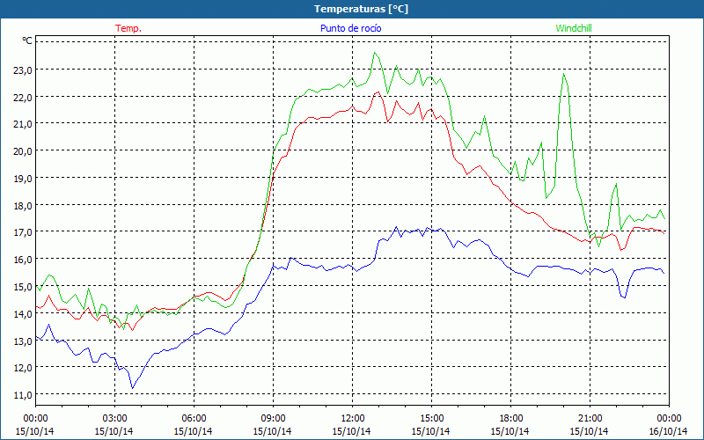Click the 09:00 time axis label

[273, 419]
